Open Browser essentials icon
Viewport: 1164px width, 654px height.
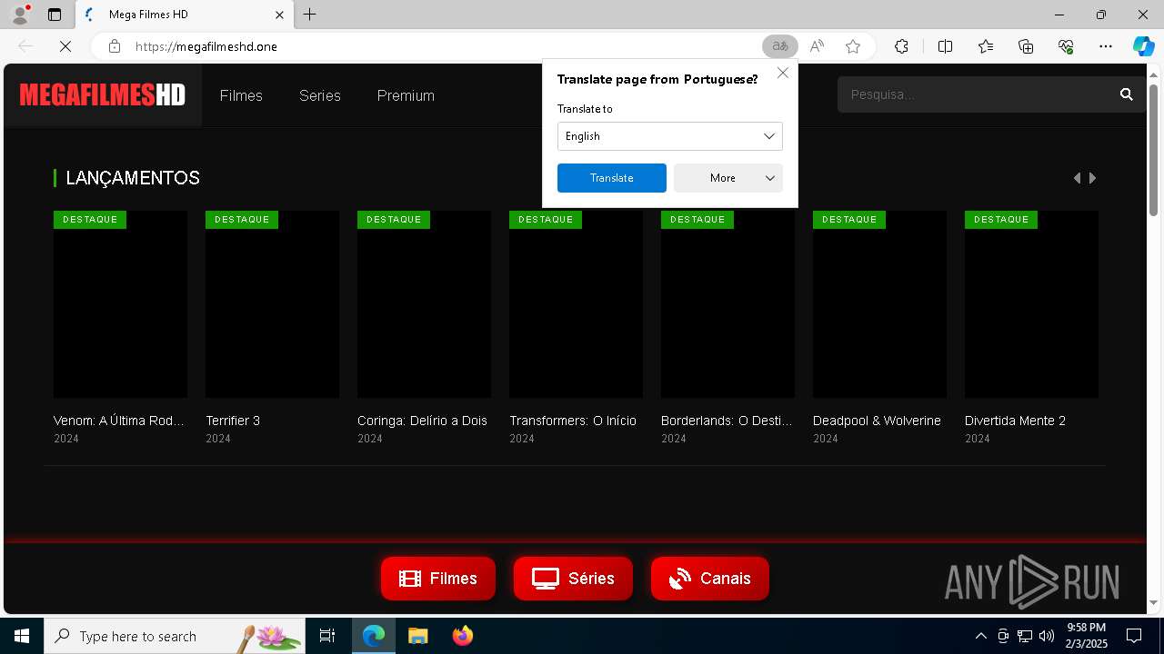1066,46
